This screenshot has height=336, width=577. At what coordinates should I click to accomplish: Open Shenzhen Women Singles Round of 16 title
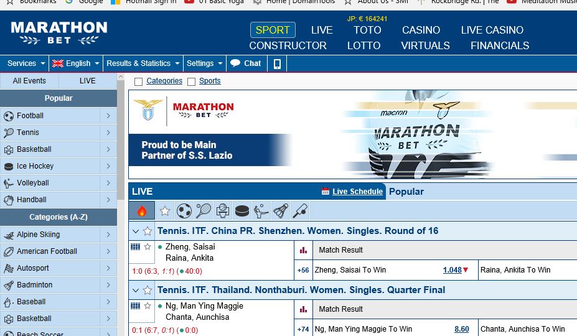click(298, 231)
